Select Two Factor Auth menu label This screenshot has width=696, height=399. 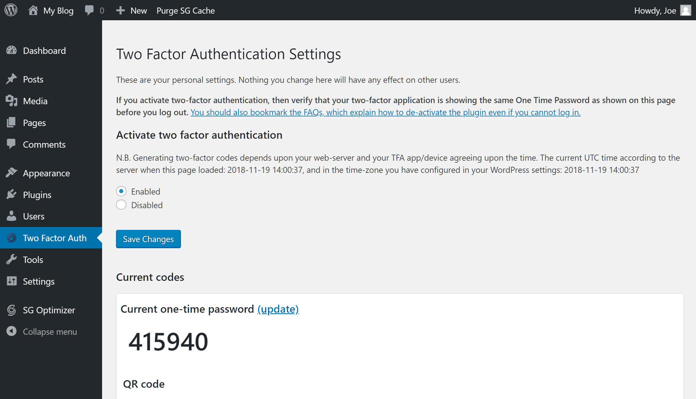pyautogui.click(x=55, y=238)
